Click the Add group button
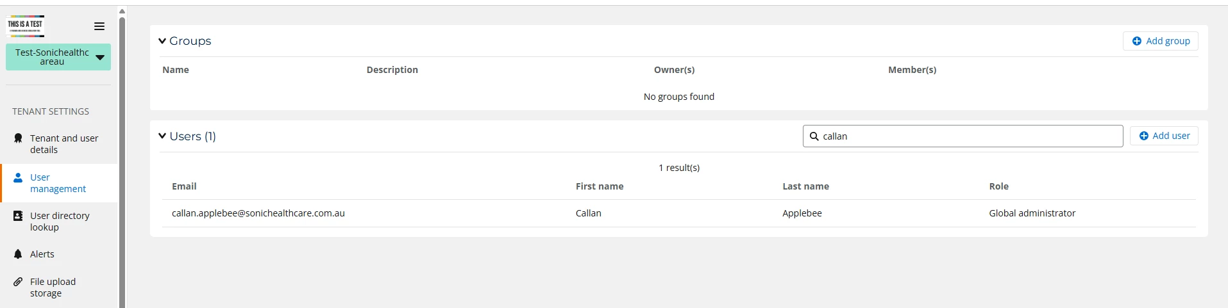 coord(1161,41)
